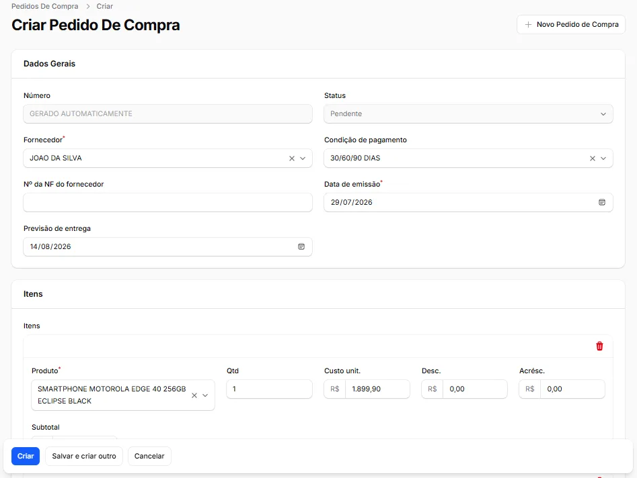
Task: Click the Dados Gerais section heading
Action: pos(49,64)
